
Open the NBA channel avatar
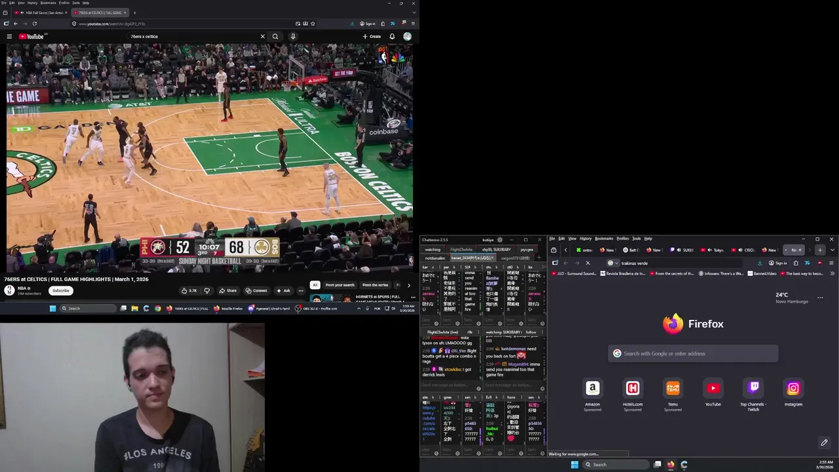click(x=9, y=290)
